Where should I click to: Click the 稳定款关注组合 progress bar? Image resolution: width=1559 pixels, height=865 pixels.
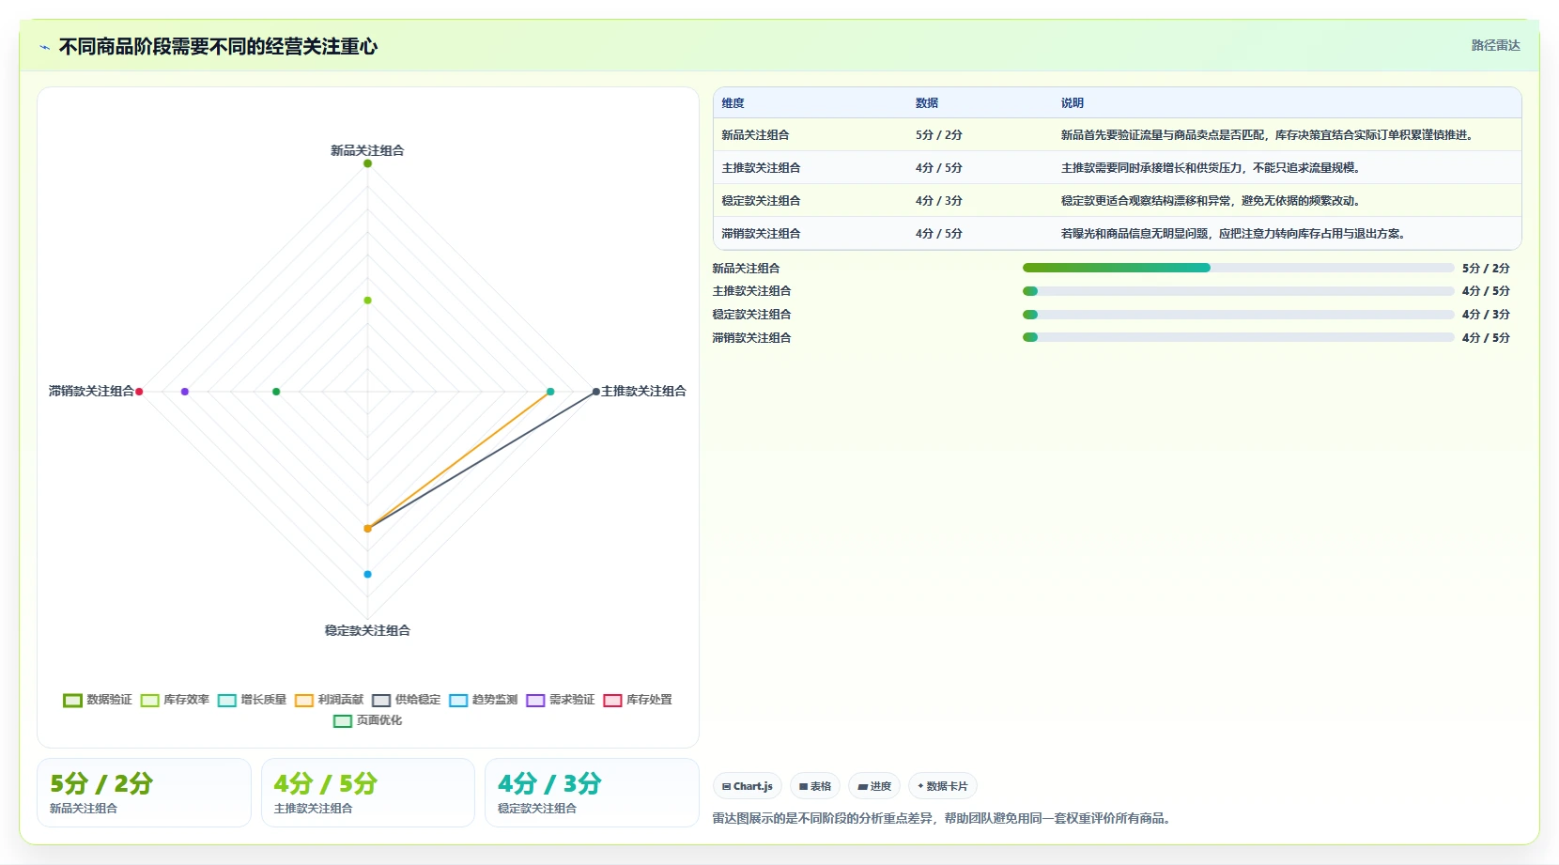(1238, 315)
